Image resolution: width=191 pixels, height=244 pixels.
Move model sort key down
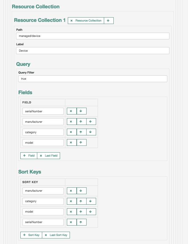pos(91,212)
